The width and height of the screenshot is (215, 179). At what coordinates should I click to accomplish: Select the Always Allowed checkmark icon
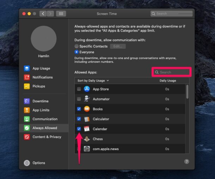tap(27, 128)
